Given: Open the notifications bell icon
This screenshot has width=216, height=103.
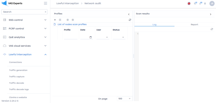Looking at the screenshot, I should click(200, 3).
